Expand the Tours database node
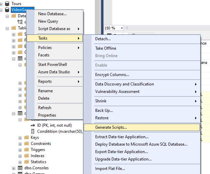 coord(1,4)
